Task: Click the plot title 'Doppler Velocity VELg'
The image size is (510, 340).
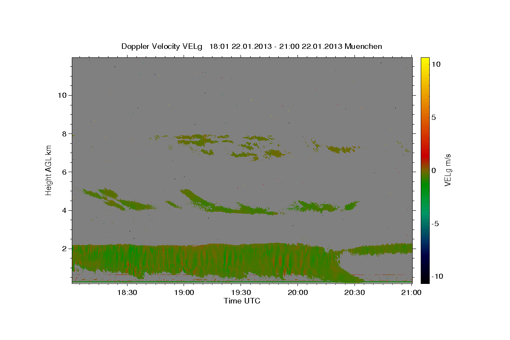Action: [163, 46]
